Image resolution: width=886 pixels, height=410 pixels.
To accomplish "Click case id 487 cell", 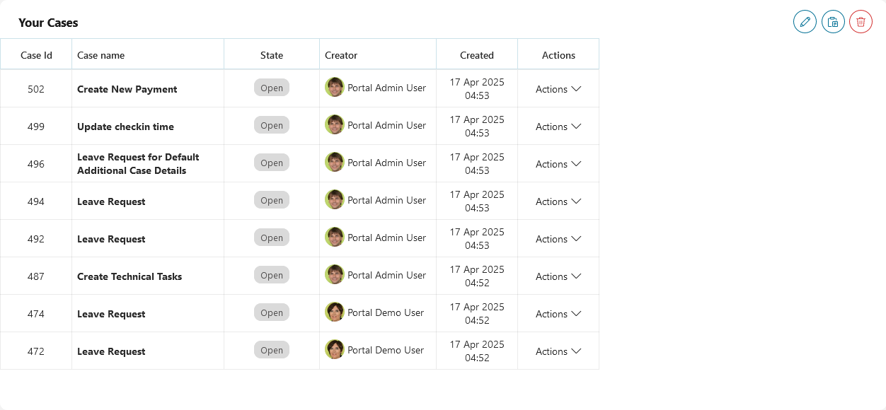I will pyautogui.click(x=36, y=276).
